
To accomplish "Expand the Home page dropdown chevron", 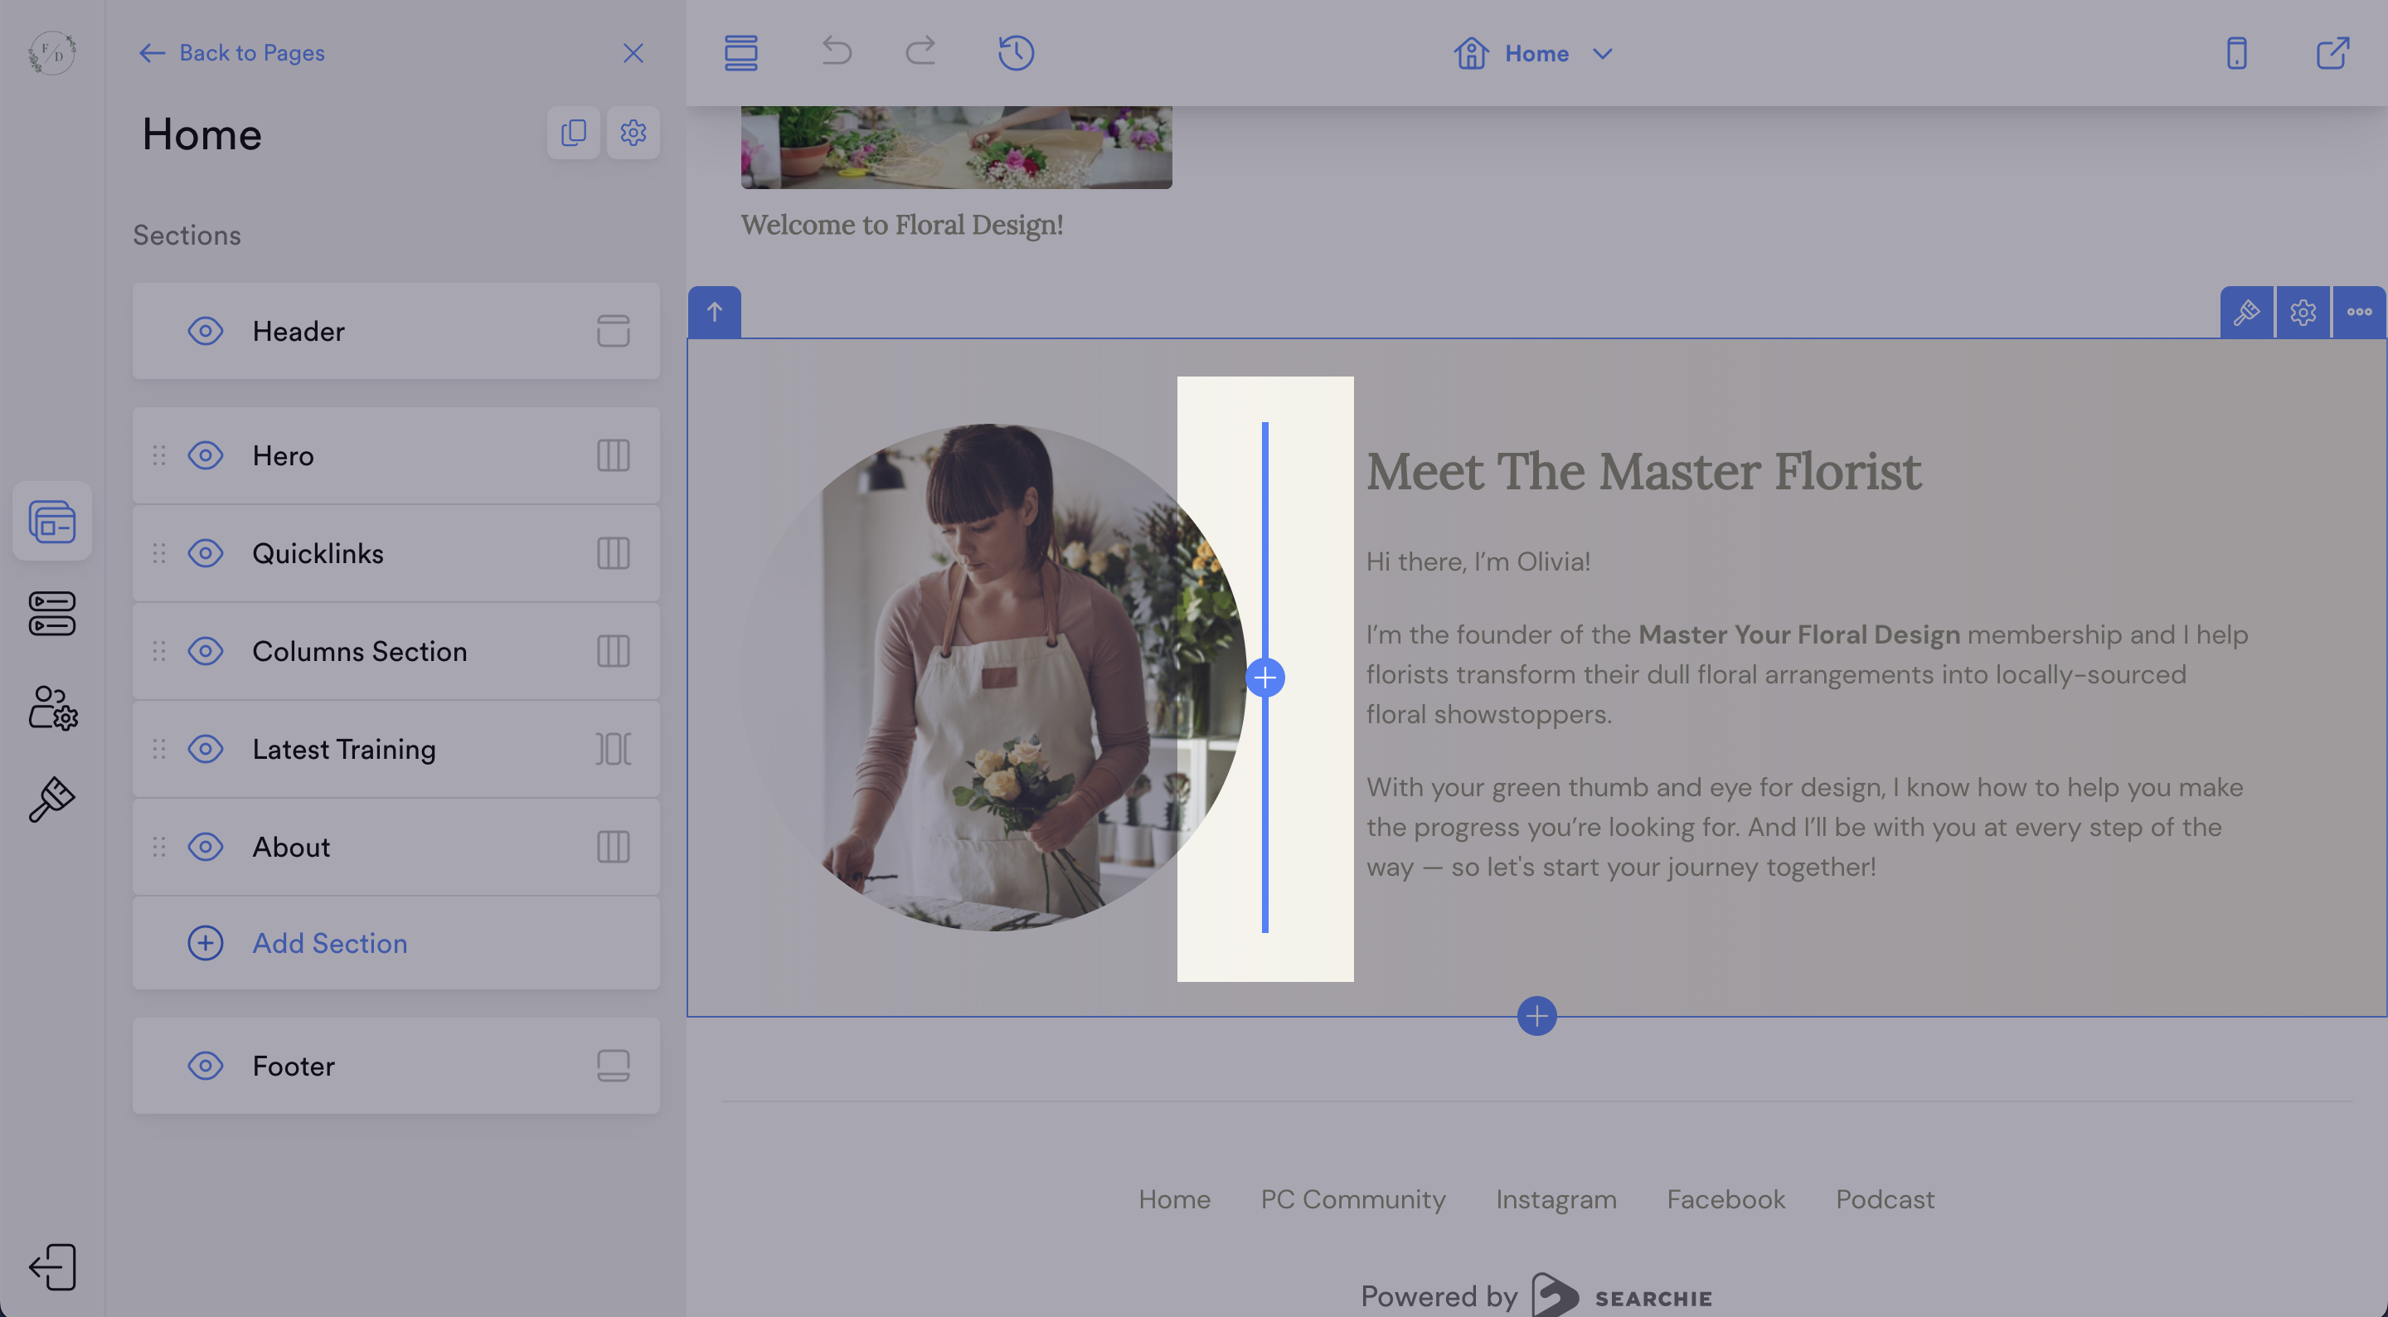I will 1602,54.
